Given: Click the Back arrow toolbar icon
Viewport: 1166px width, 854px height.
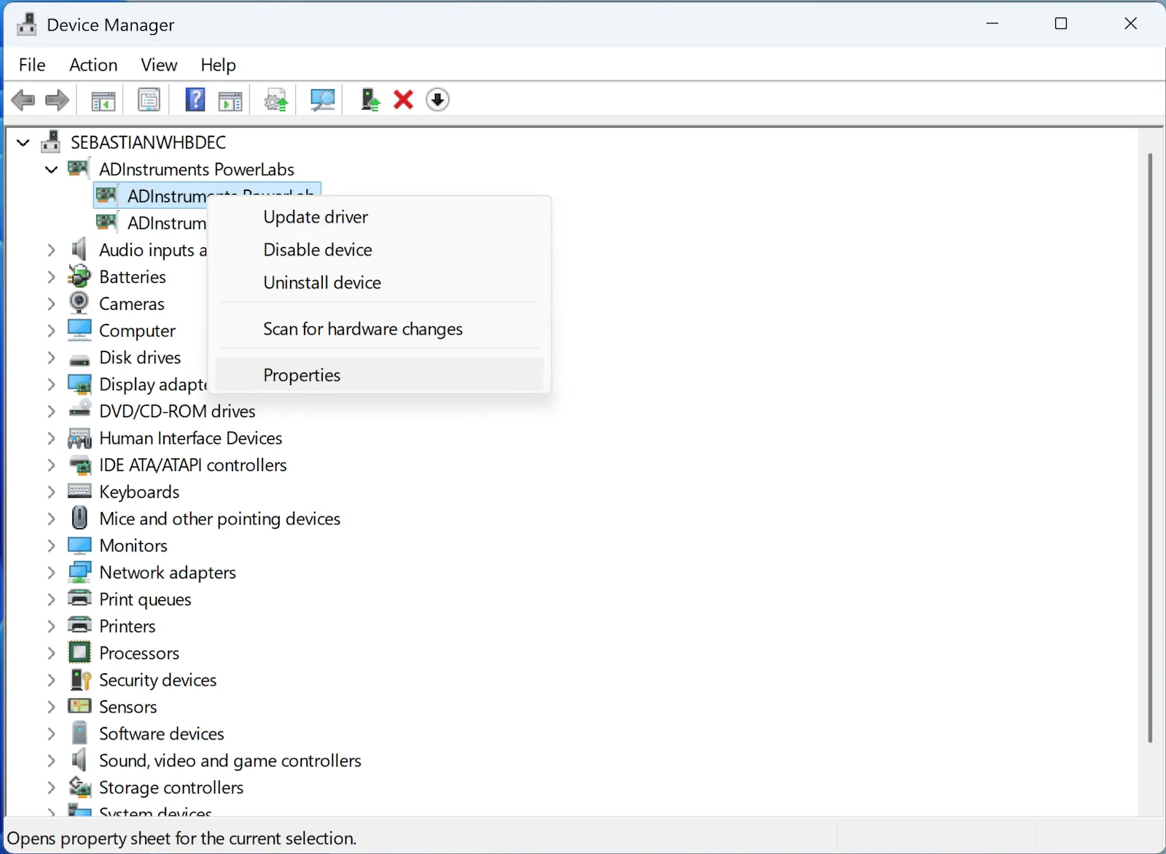Looking at the screenshot, I should click(x=23, y=100).
